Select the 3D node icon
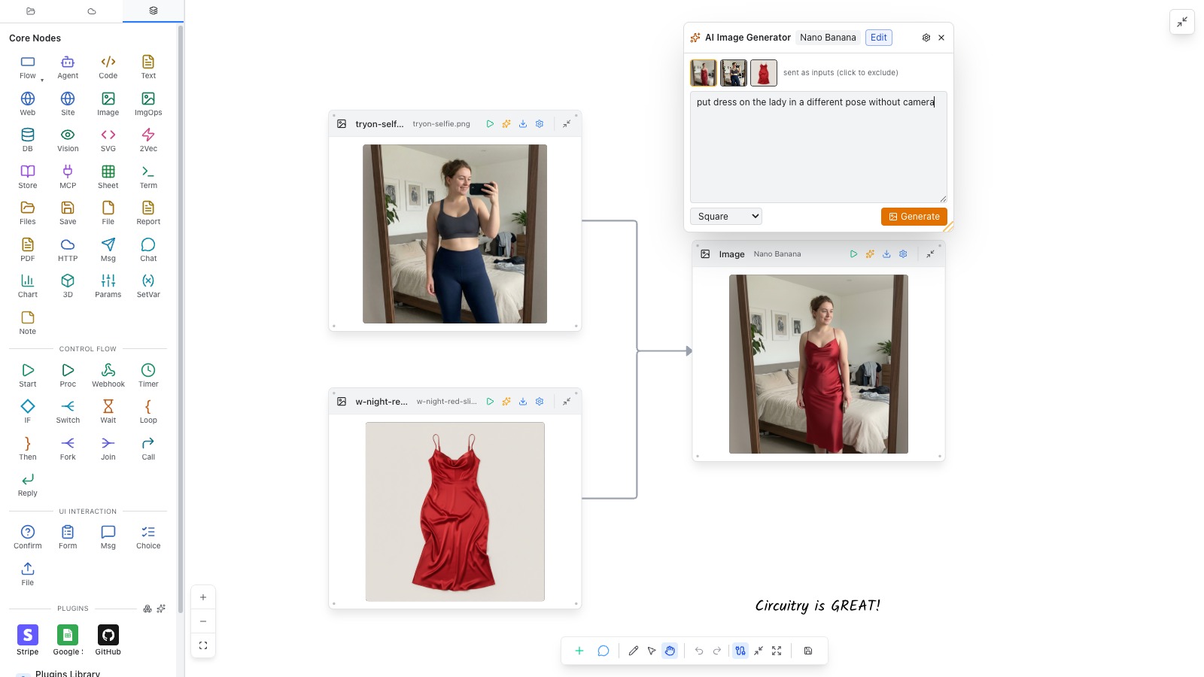Image resolution: width=1204 pixels, height=677 pixels. click(68, 286)
